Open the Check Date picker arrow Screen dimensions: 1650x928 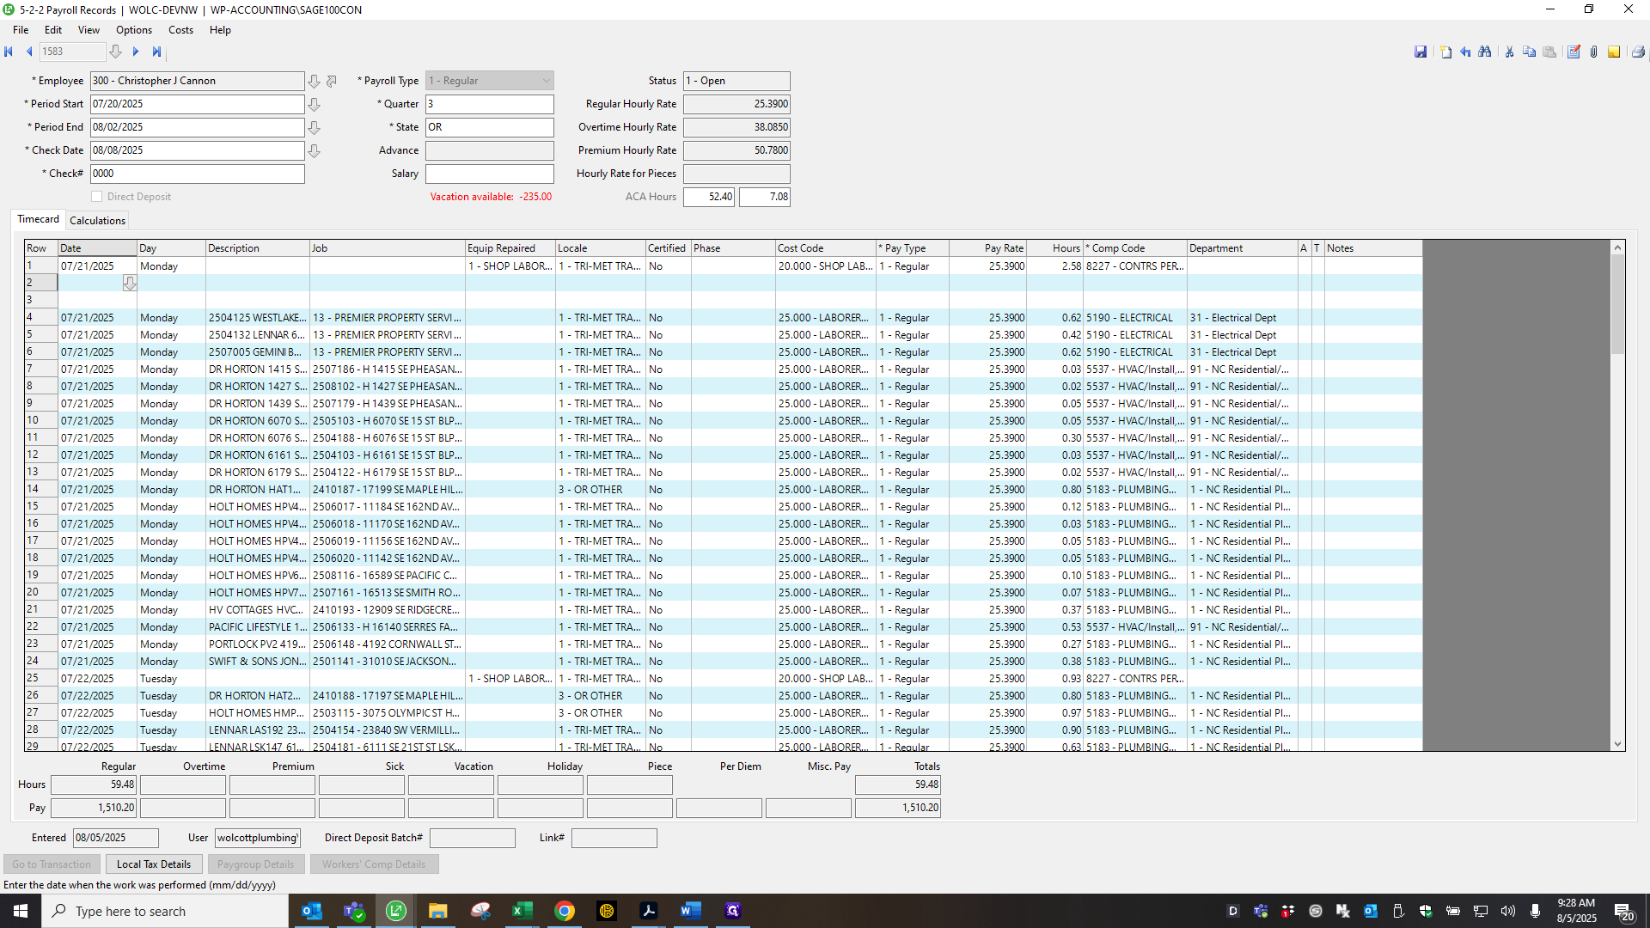click(x=315, y=150)
